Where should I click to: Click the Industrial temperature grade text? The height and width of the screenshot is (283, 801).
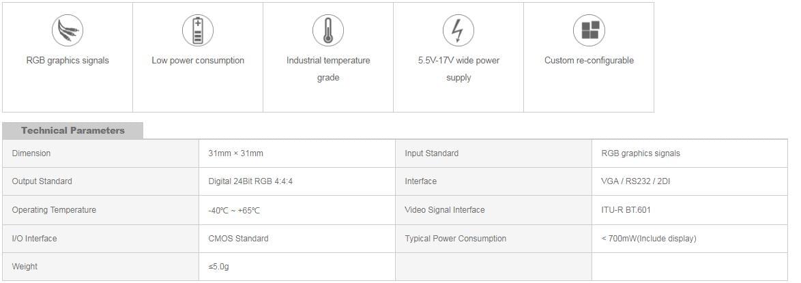pos(328,69)
